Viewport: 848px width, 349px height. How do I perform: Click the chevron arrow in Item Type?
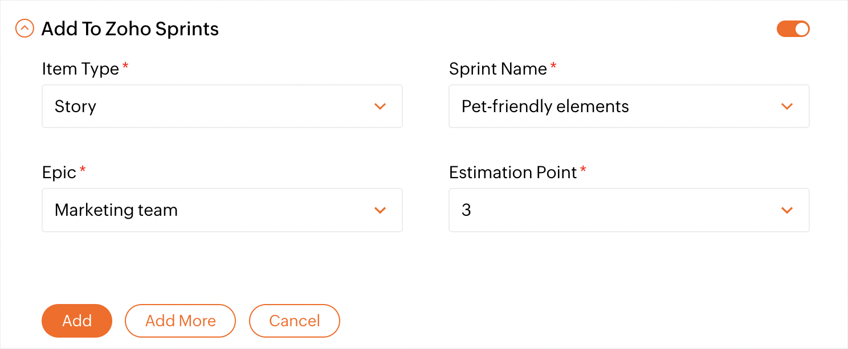[380, 106]
